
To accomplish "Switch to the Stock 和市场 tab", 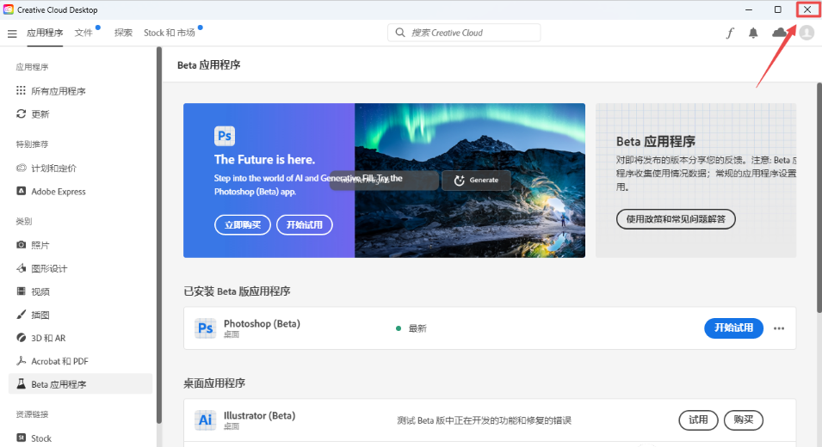I will click(x=169, y=33).
